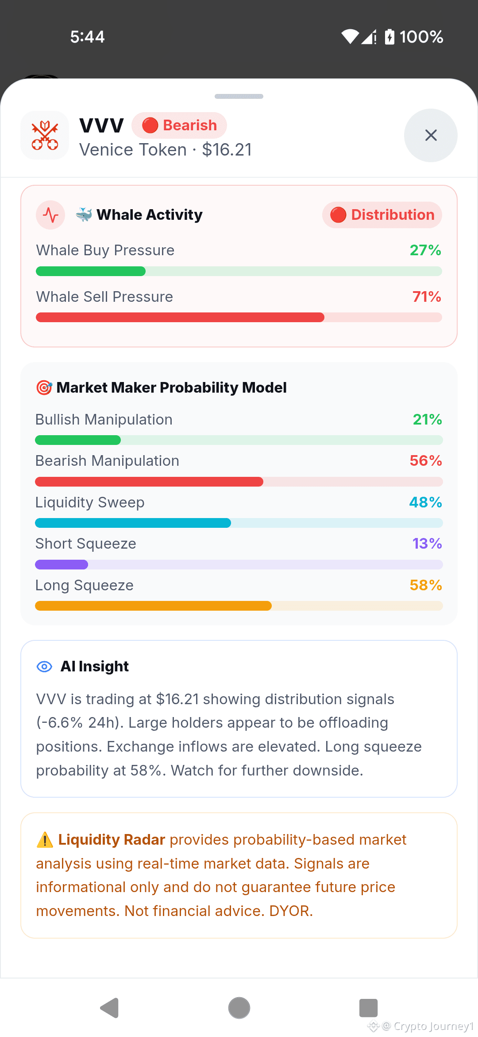Tap the warning triangle in Liquidity Radar notice

[45, 840]
